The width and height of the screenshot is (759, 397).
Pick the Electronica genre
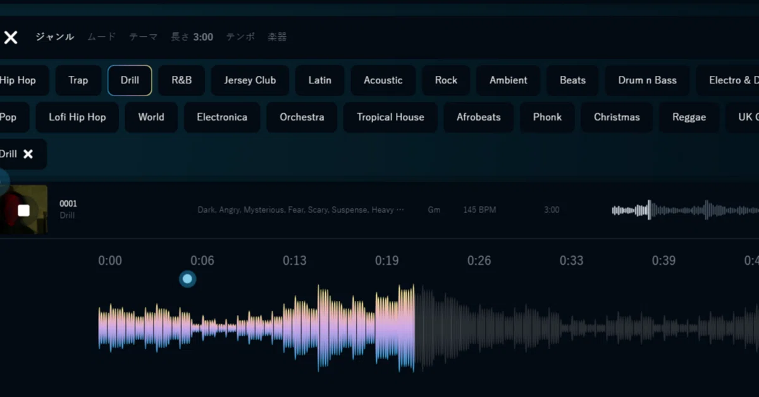click(222, 117)
